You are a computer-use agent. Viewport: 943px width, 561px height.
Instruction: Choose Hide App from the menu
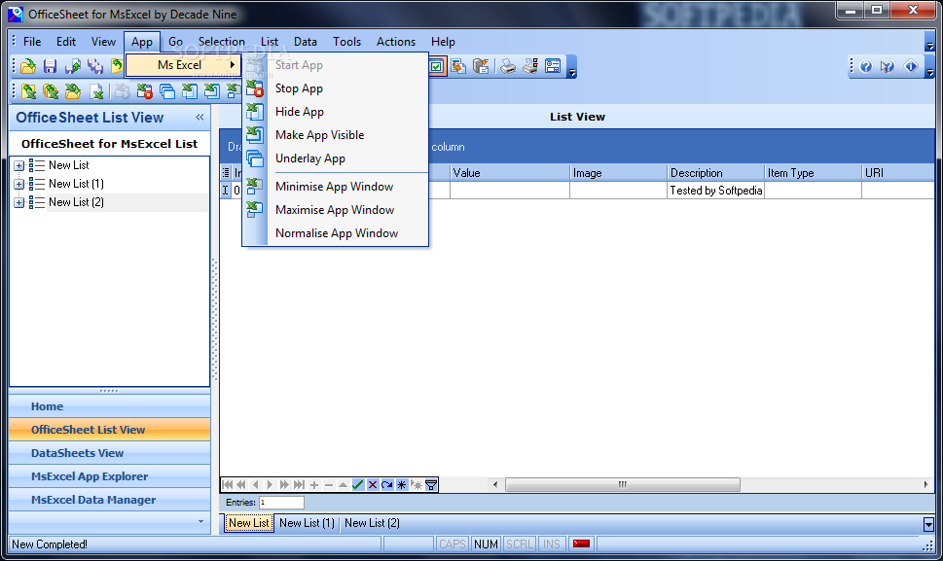(x=336, y=112)
